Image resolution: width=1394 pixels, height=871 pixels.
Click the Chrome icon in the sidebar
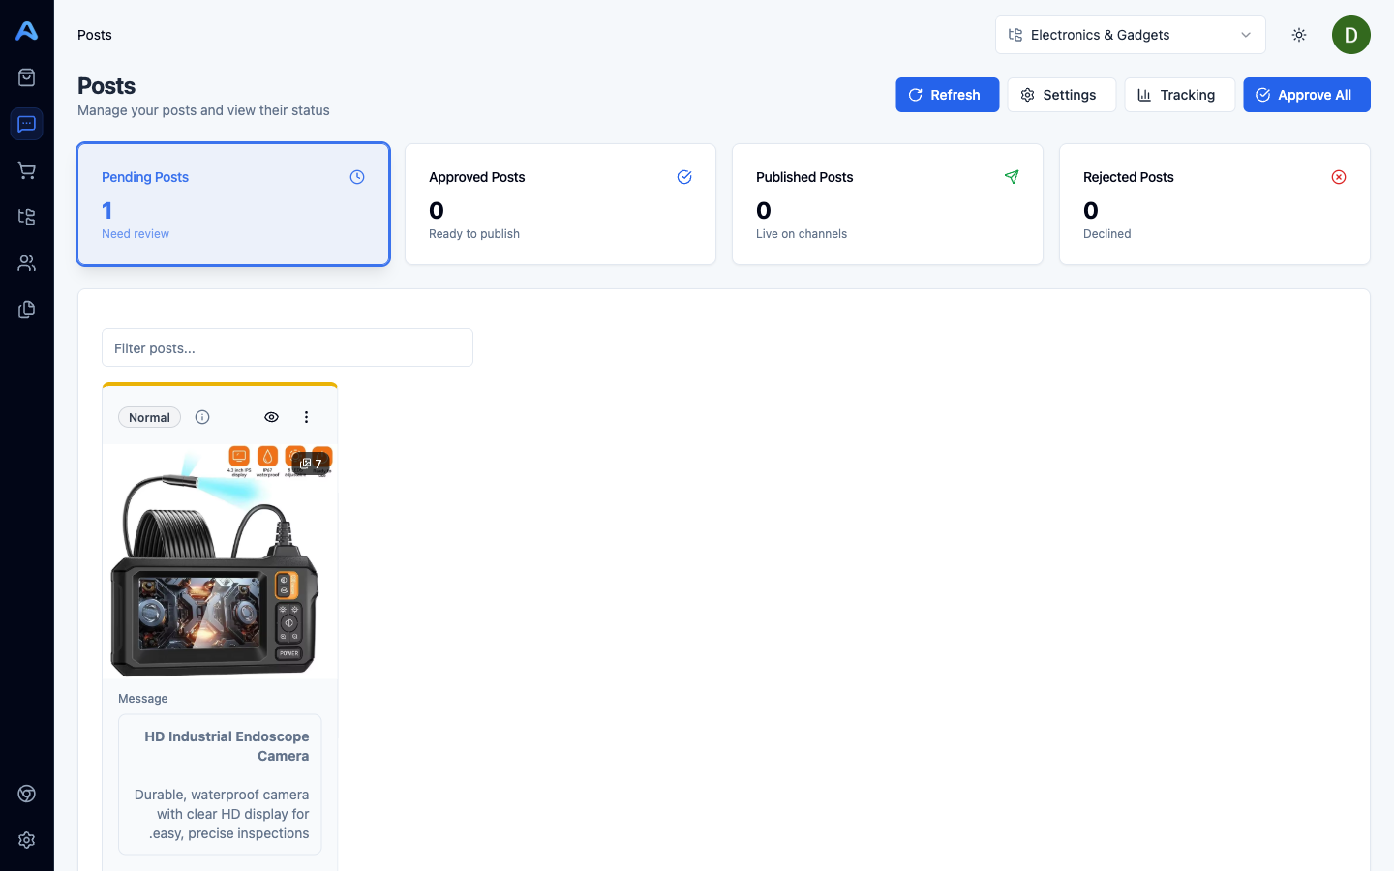pyautogui.click(x=27, y=794)
